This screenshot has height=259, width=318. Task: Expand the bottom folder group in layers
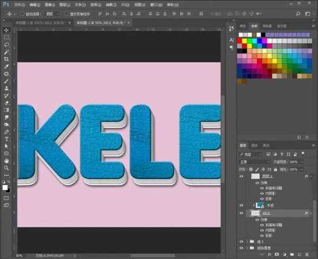tap(248, 247)
